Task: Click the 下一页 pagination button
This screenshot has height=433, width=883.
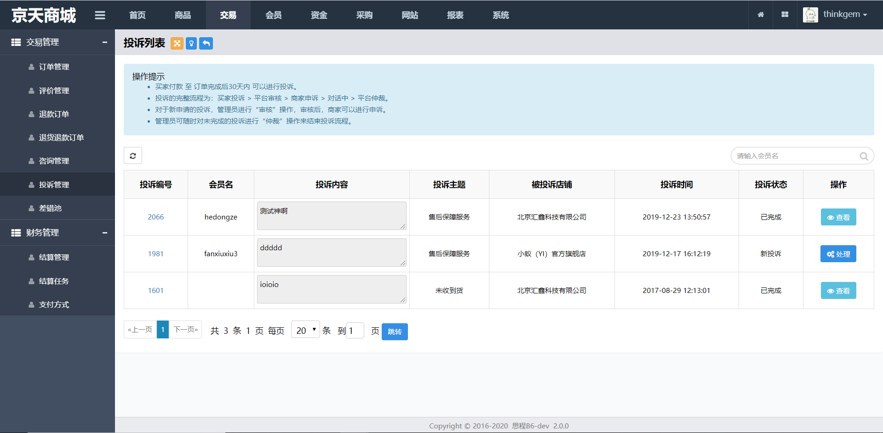Action: pos(185,330)
